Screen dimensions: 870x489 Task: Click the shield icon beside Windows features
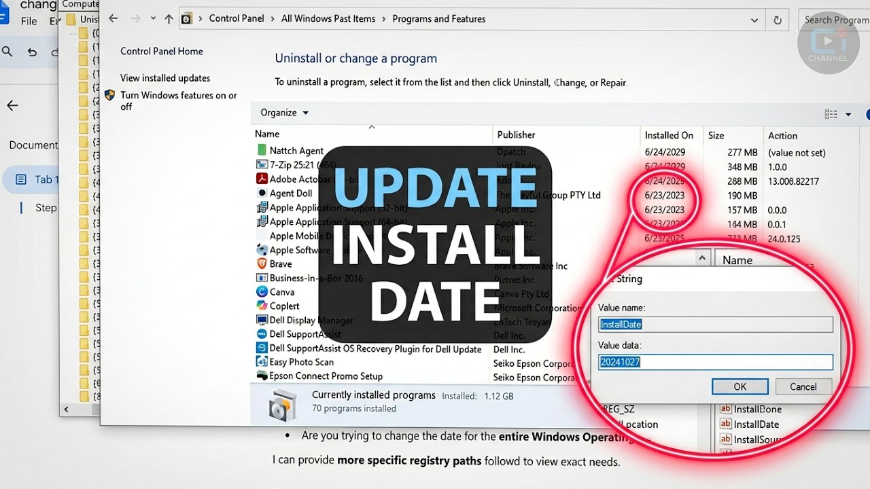pyautogui.click(x=109, y=95)
